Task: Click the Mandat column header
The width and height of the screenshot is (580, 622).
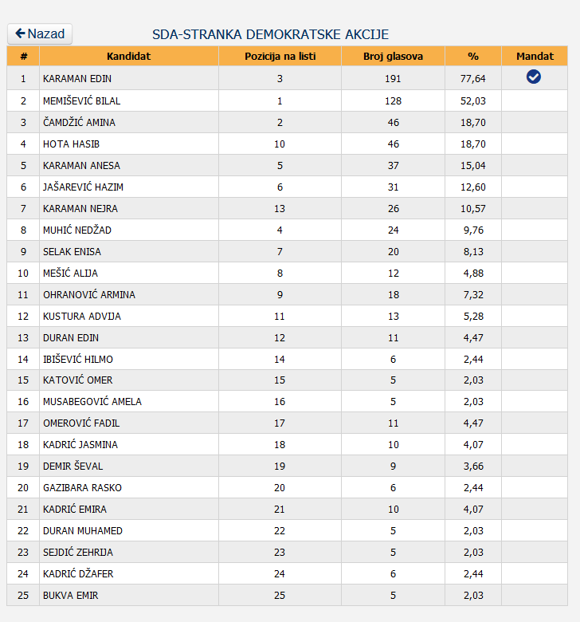Action: 535,56
